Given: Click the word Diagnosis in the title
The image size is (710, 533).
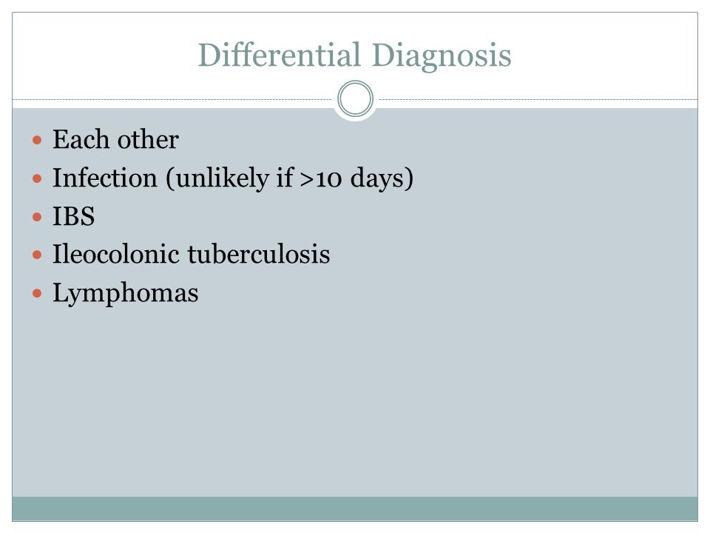Looking at the screenshot, I should tap(442, 56).
